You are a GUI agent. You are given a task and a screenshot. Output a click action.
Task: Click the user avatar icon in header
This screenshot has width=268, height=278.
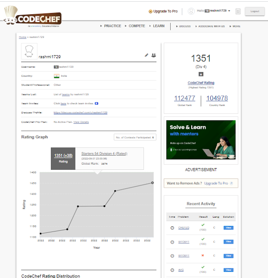pos(191,11)
